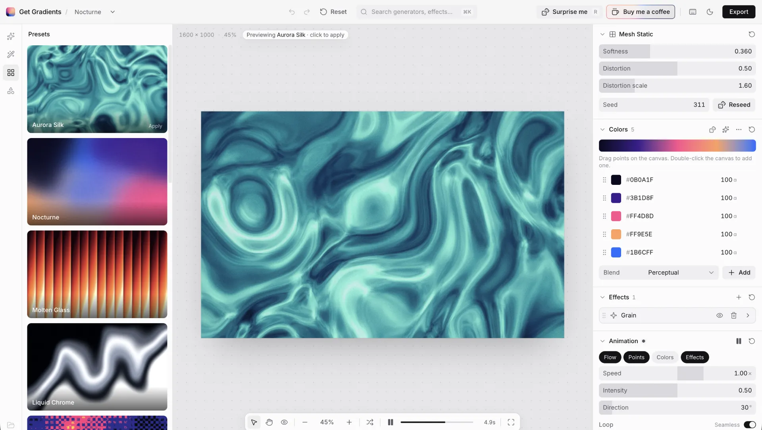Screen dimensions: 762x430
Task: Open the #3B1D8F color swatch
Action: tap(616, 198)
